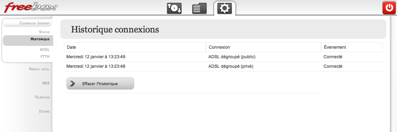Click the Freebox logo

tap(30, 7)
